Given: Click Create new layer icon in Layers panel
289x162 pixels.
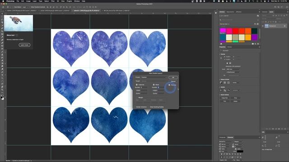Looking at the screenshot, I should coord(282,129).
